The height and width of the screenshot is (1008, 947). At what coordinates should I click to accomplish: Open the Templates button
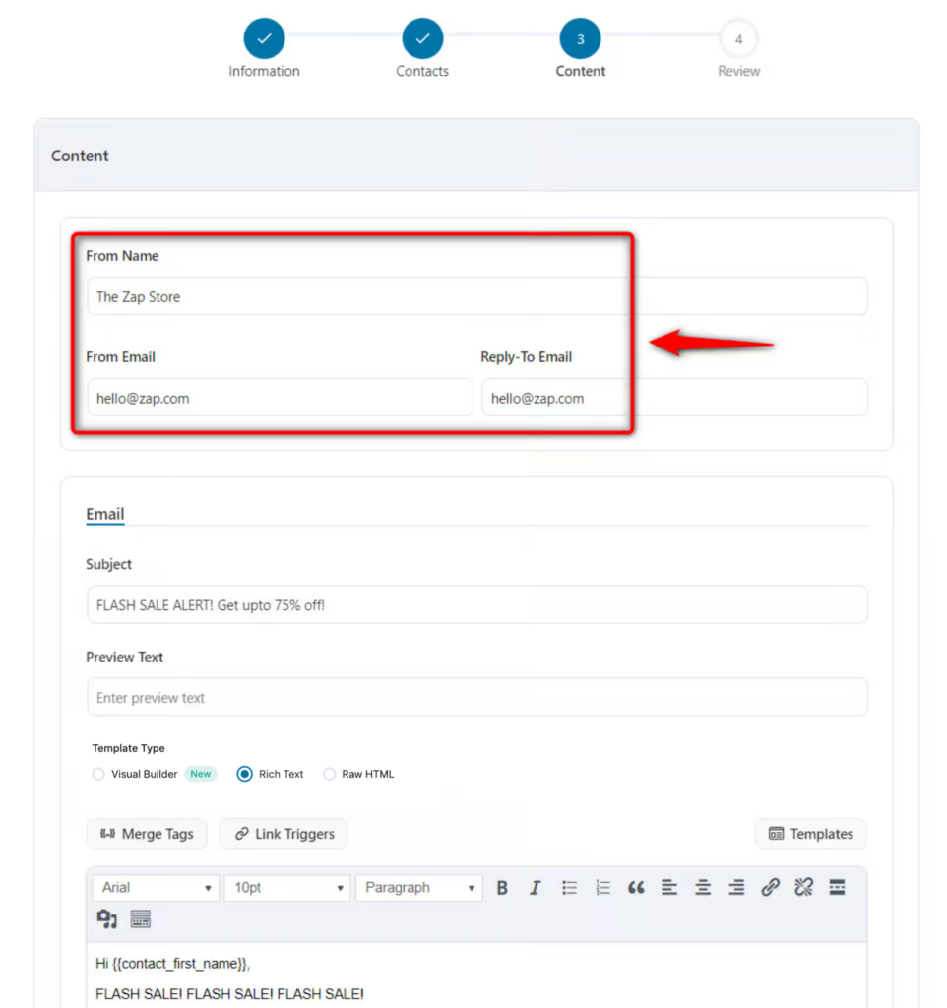point(811,834)
